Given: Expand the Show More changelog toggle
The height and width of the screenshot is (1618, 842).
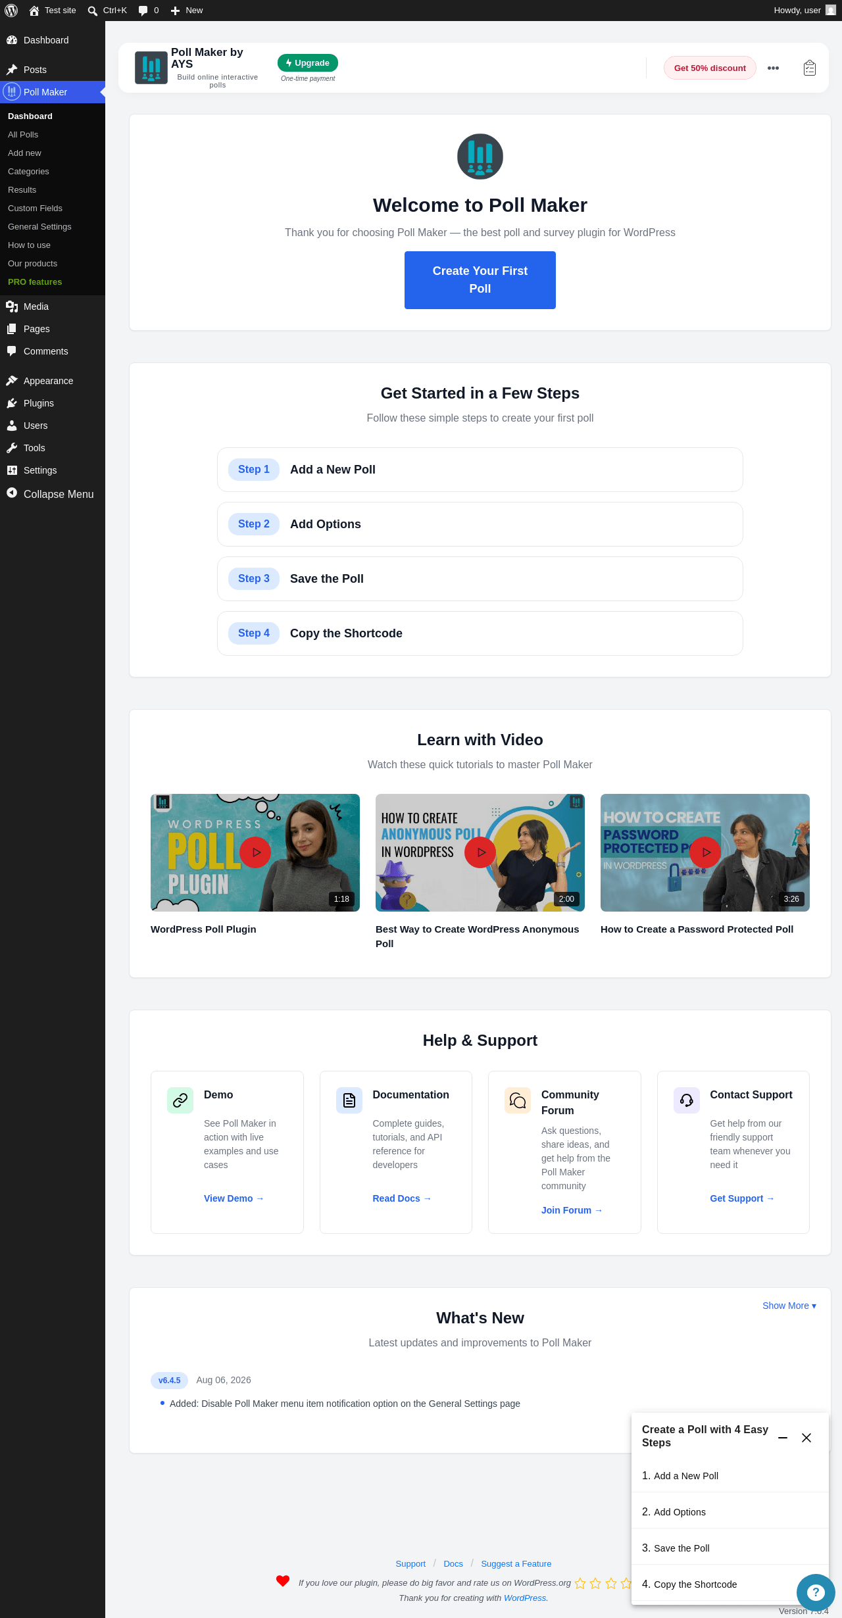Looking at the screenshot, I should pyautogui.click(x=789, y=1306).
